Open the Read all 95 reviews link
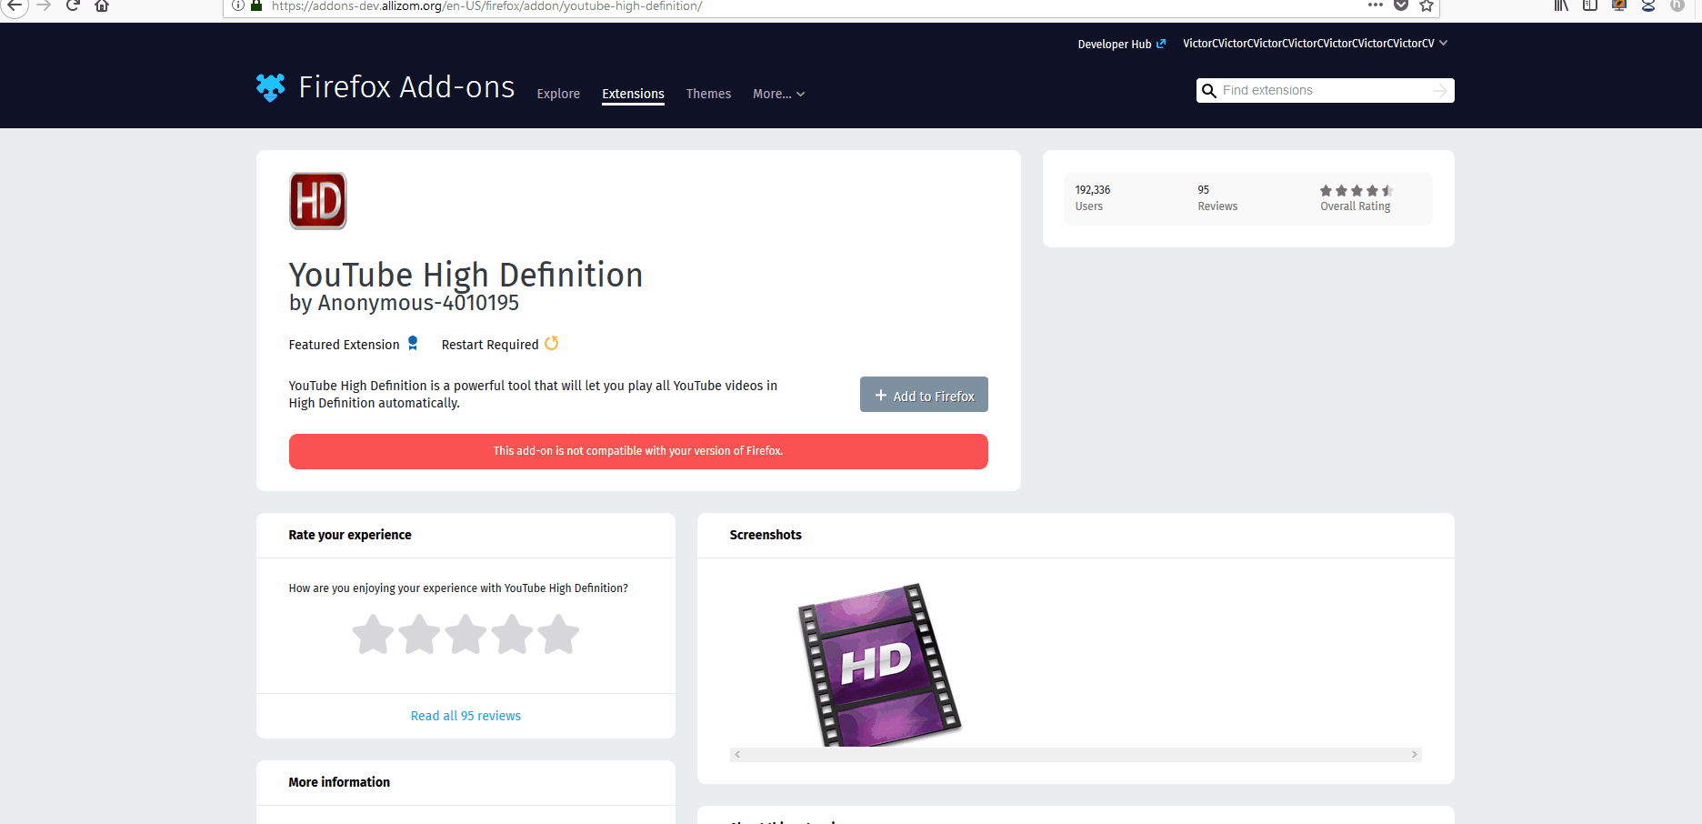This screenshot has width=1702, height=824. [x=466, y=716]
